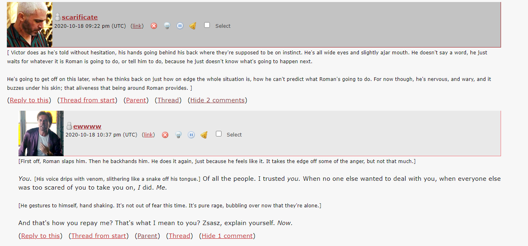The height and width of the screenshot is (246, 528).
Task: View thread from start under scarificate's comment
Action: [87, 100]
